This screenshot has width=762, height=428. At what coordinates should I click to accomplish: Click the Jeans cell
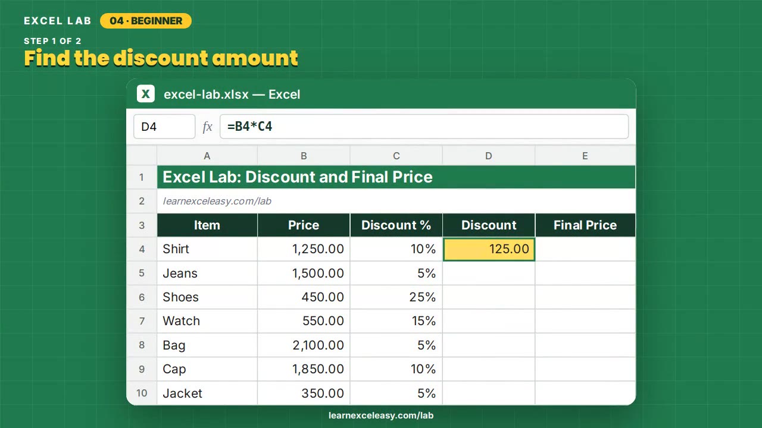pos(207,273)
